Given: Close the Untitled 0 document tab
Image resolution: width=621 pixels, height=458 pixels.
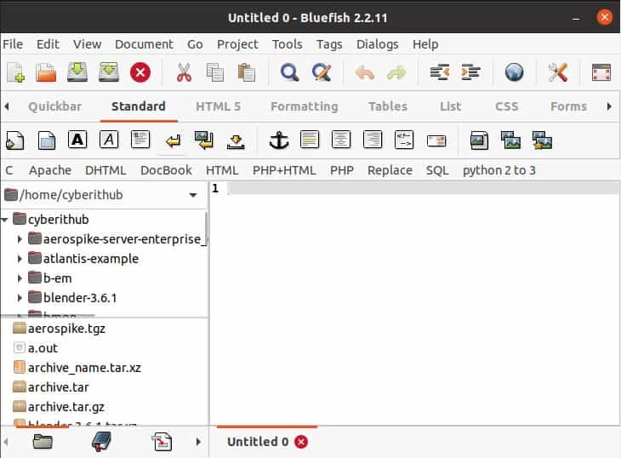Looking at the screenshot, I should pos(301,441).
